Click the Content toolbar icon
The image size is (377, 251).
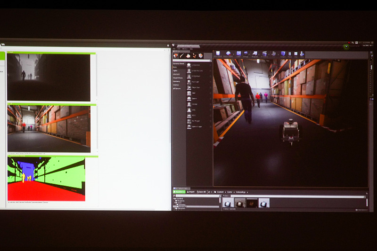(238, 54)
